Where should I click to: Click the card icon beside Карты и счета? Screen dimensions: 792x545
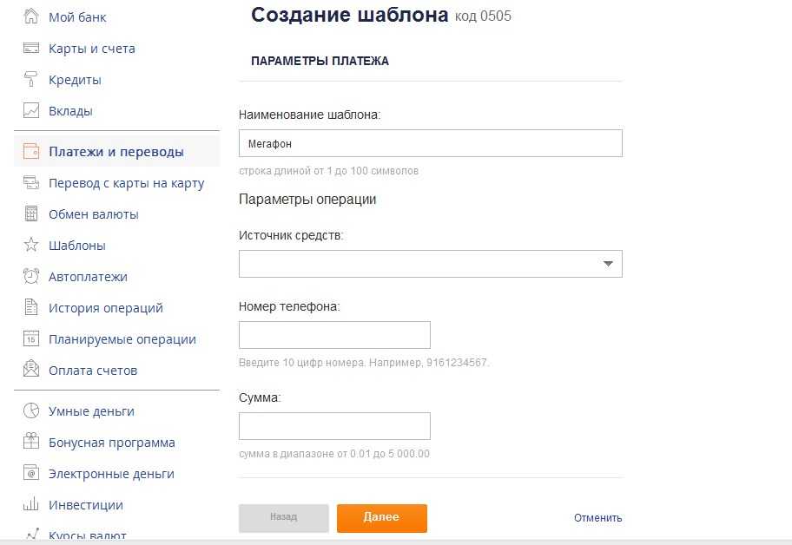pos(31,49)
